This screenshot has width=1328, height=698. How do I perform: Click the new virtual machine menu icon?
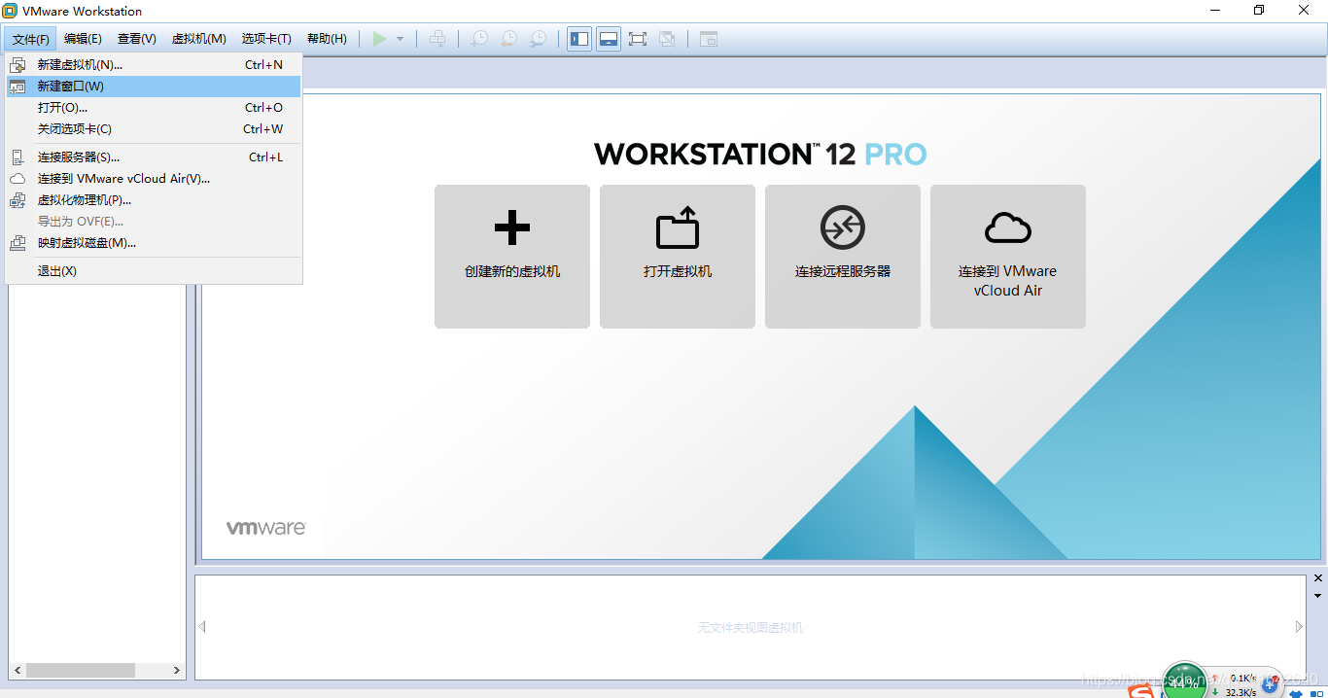click(17, 65)
